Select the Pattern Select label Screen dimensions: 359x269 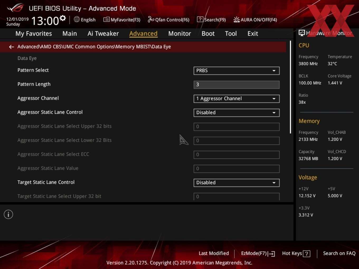click(33, 70)
